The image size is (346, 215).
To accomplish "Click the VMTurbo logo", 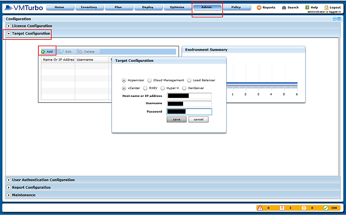I will coord(24,8).
